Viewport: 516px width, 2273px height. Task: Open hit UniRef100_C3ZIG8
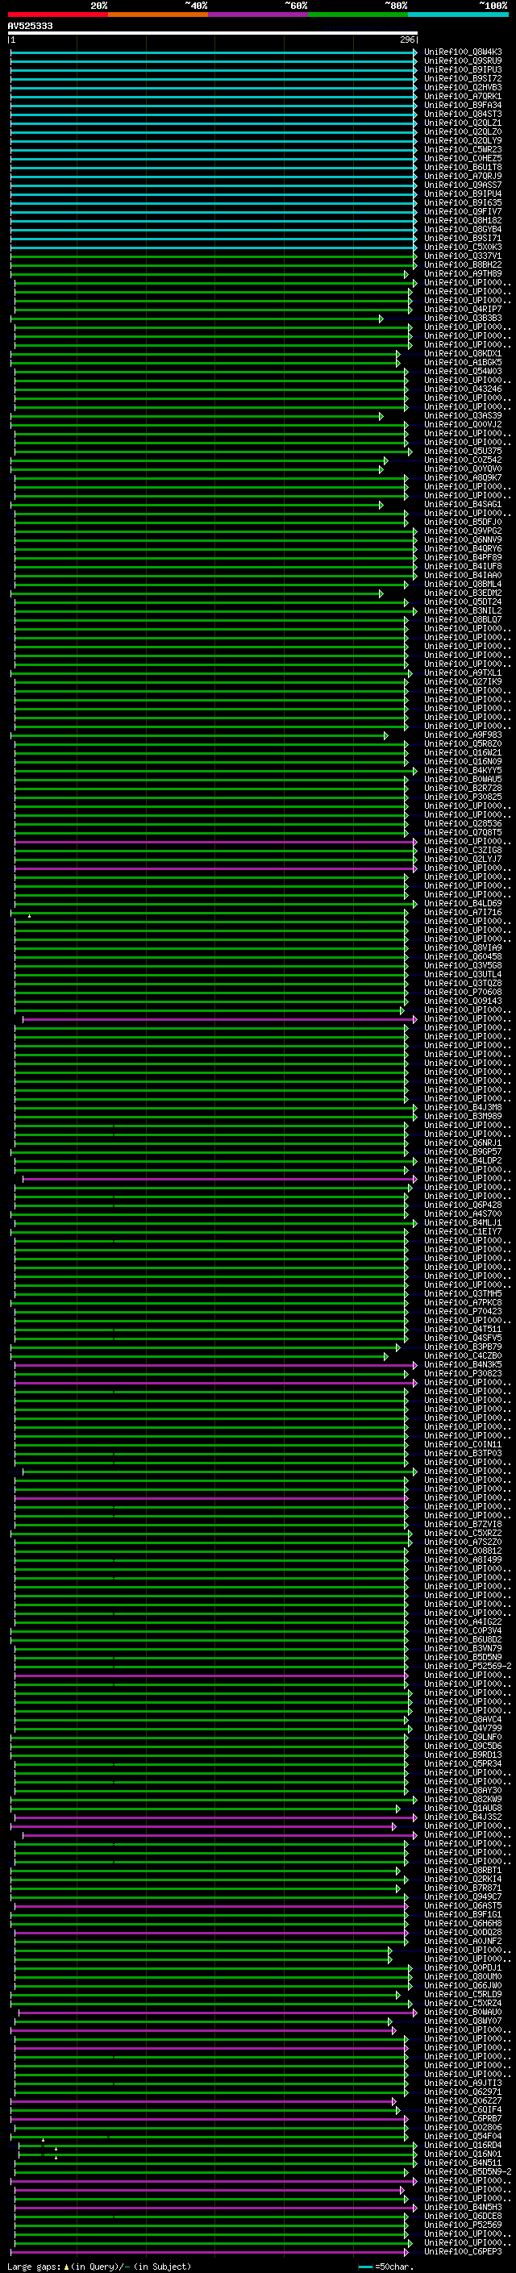tap(462, 851)
